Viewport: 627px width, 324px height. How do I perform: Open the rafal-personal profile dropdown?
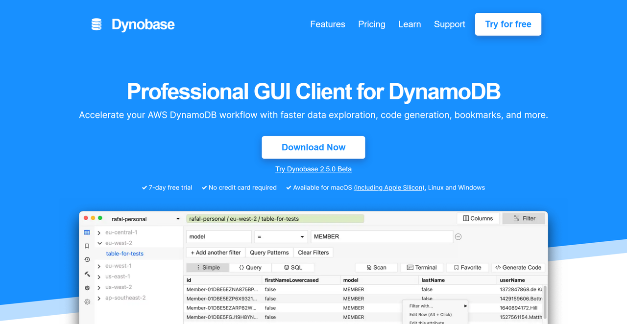pyautogui.click(x=145, y=219)
